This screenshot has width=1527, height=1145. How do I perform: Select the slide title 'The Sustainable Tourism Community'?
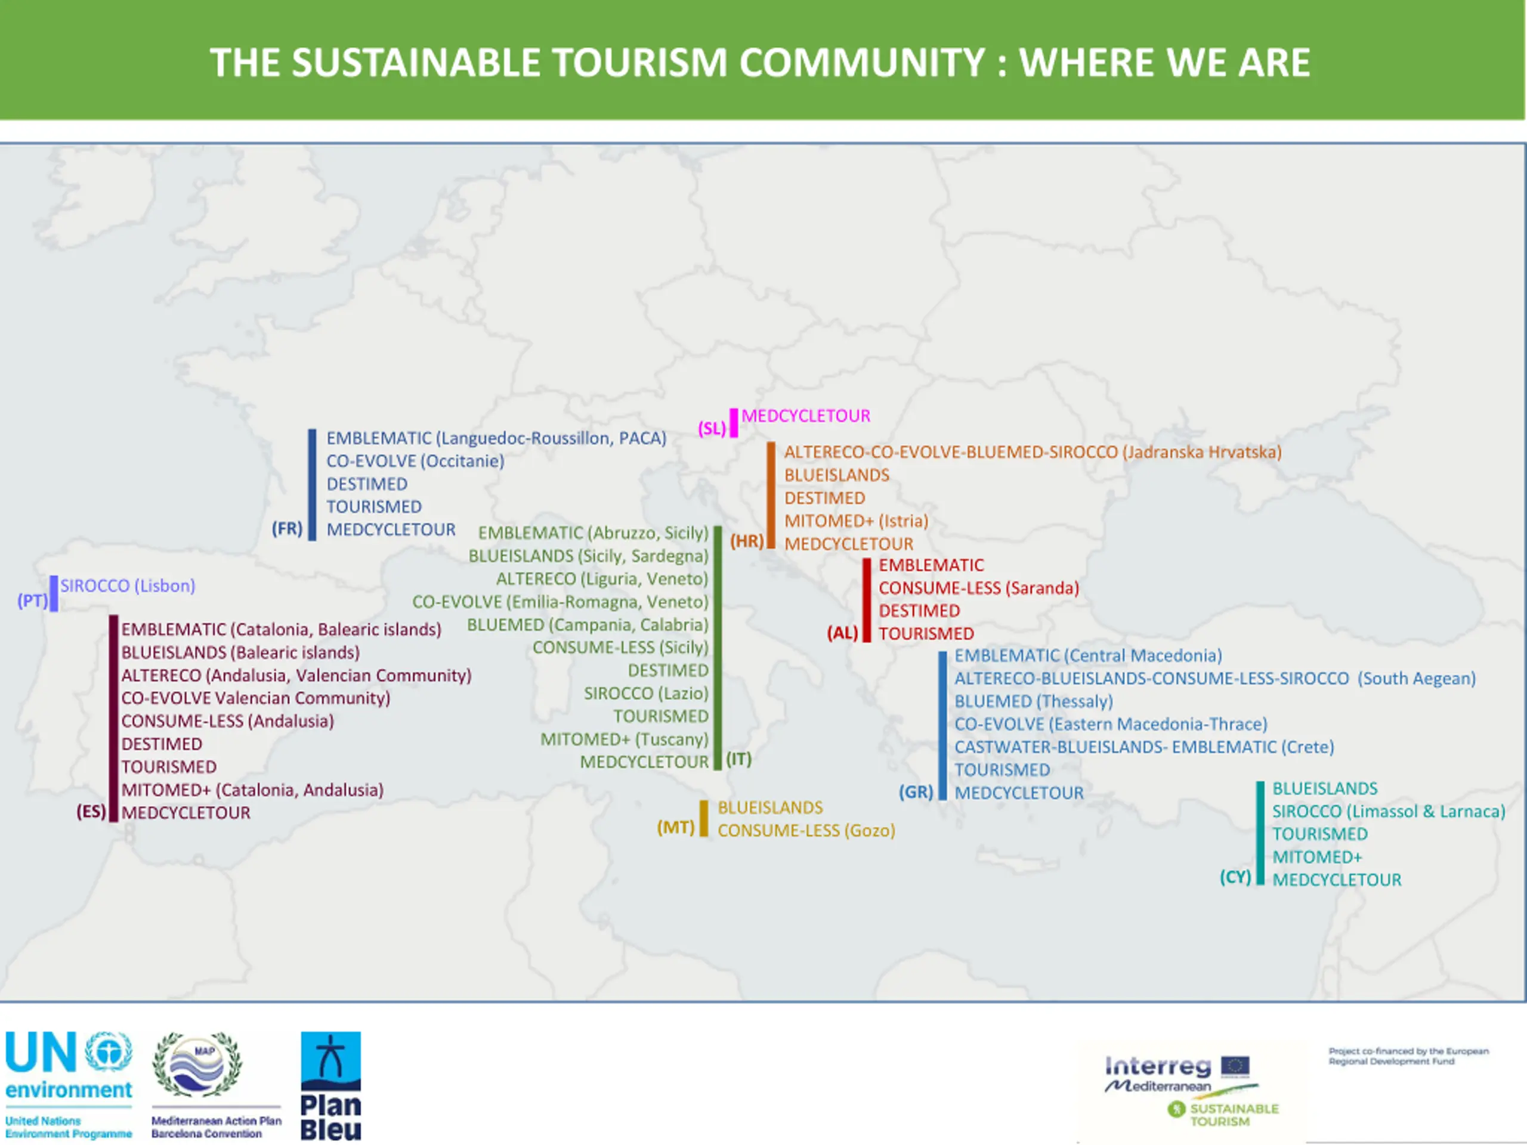(x=759, y=62)
